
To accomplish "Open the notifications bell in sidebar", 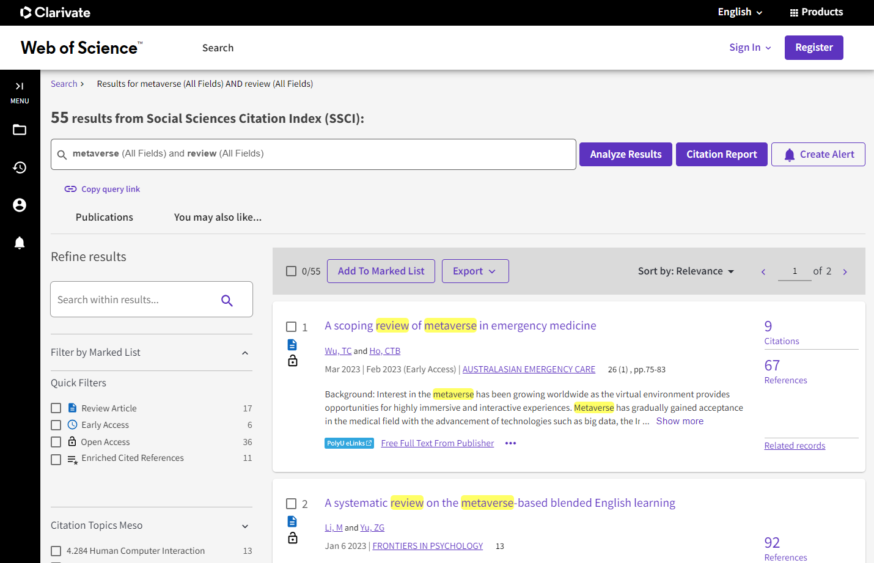I will coord(20,243).
